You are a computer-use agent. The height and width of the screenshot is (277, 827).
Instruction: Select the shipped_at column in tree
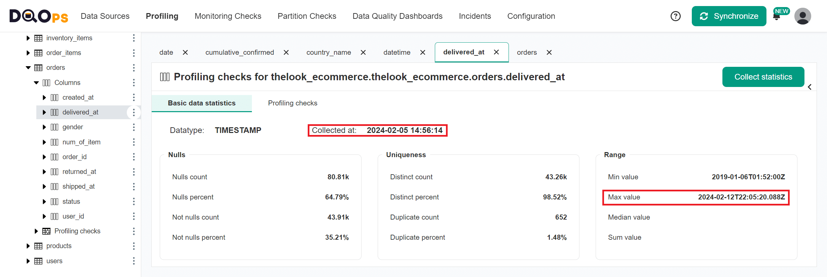pos(78,187)
